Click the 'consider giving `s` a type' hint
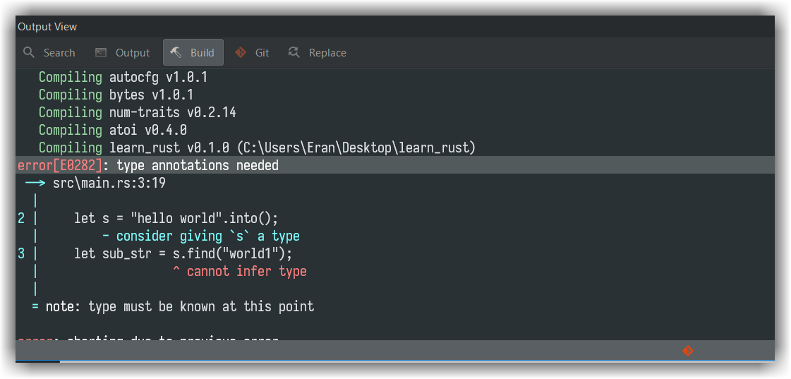This screenshot has height=379, width=791. click(208, 236)
